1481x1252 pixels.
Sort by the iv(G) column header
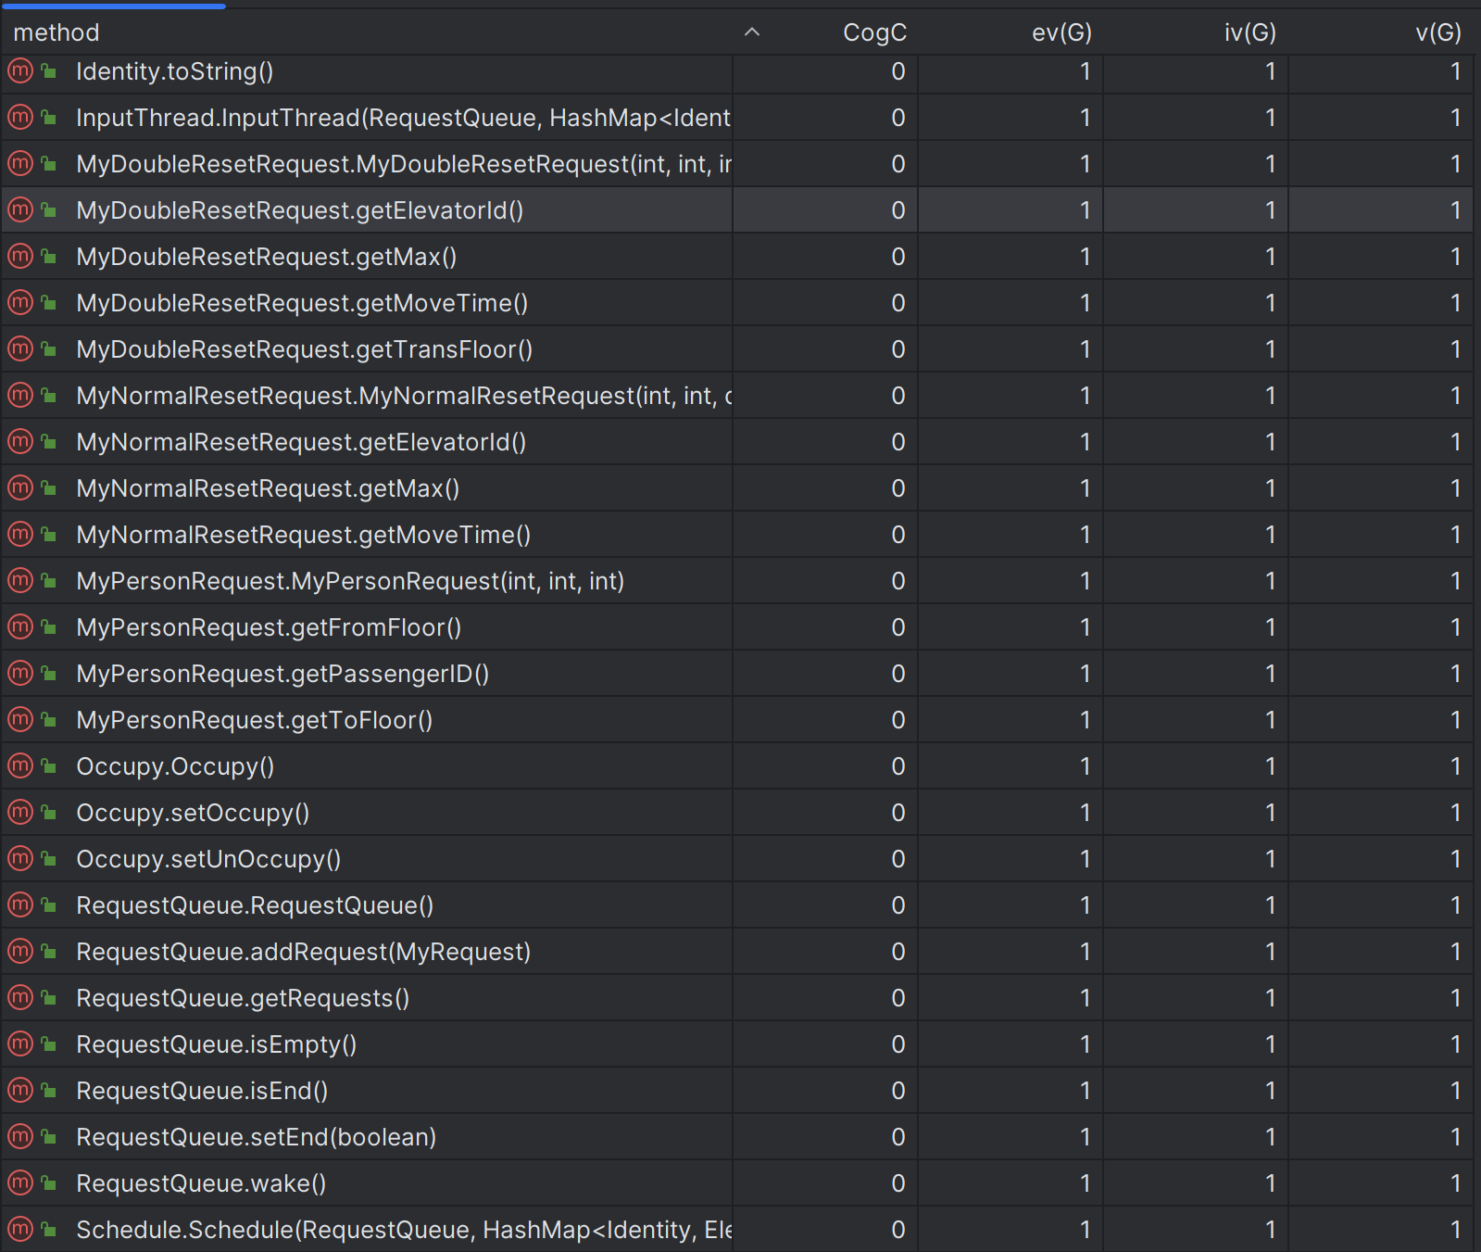point(1249,32)
